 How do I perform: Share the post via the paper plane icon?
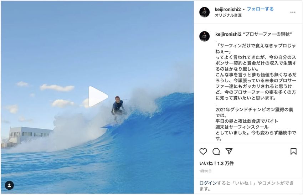(229, 151)
